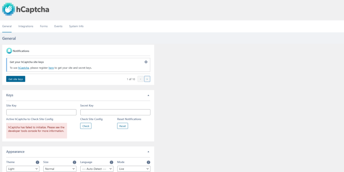Click the hCaptcha logo in header
The width and height of the screenshot is (344, 172).
point(26,9)
